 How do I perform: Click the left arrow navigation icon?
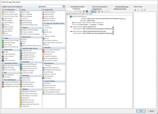106,11
